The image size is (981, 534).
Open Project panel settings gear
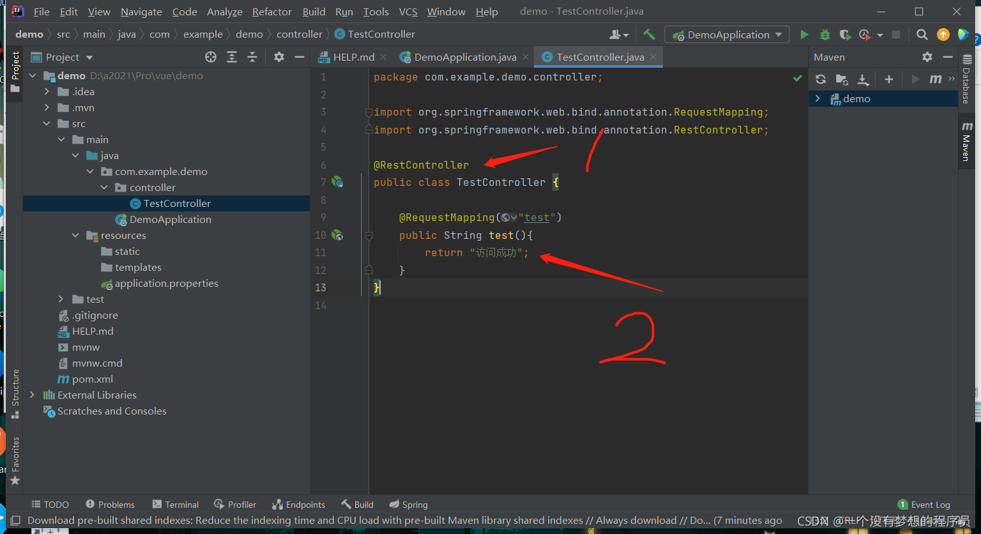[x=279, y=57]
